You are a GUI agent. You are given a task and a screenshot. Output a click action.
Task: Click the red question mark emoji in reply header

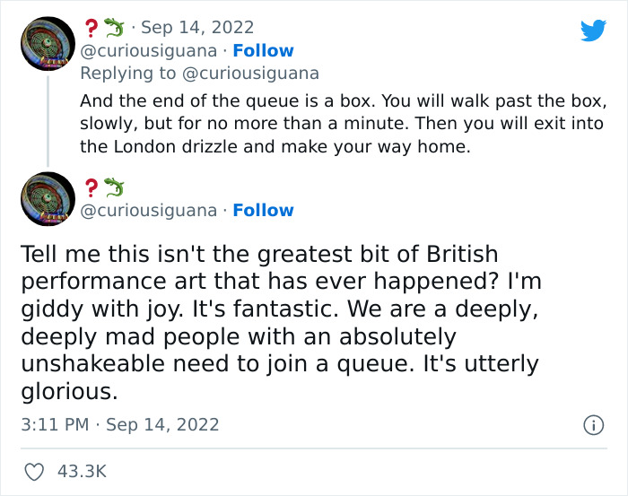(90, 28)
